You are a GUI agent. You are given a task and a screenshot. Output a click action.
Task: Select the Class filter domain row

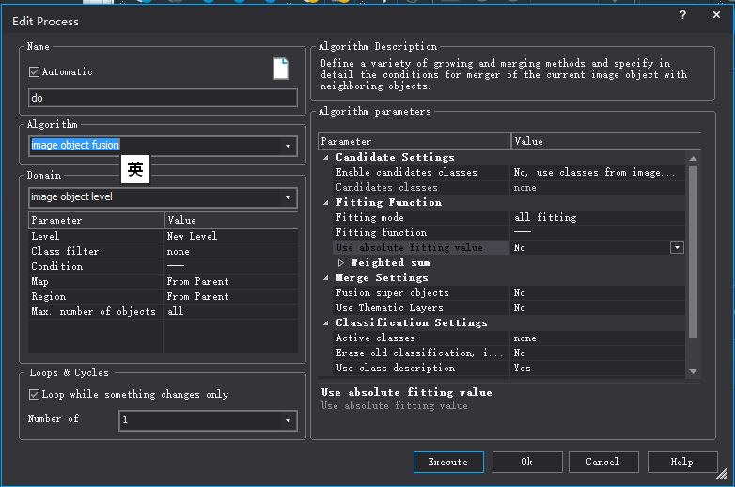(94, 252)
